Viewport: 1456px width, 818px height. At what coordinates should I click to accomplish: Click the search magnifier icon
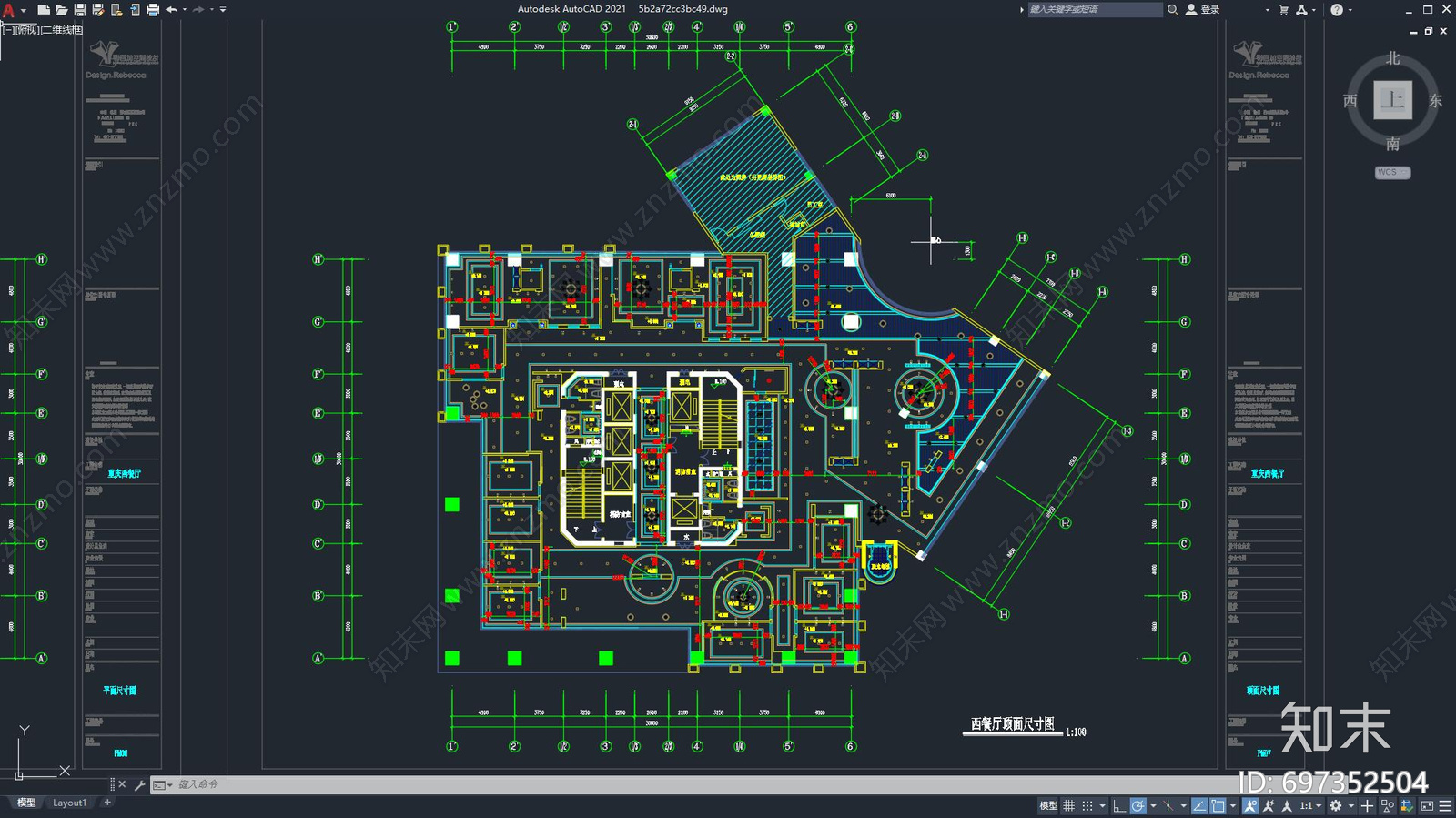[x=1173, y=10]
